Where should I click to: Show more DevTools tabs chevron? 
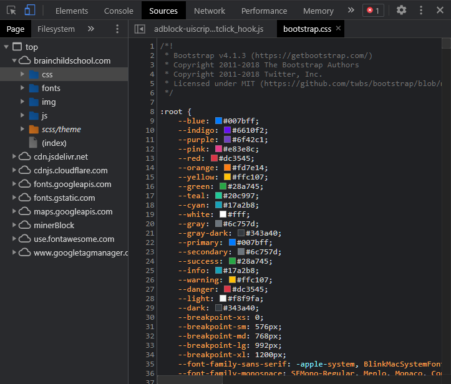(x=351, y=11)
